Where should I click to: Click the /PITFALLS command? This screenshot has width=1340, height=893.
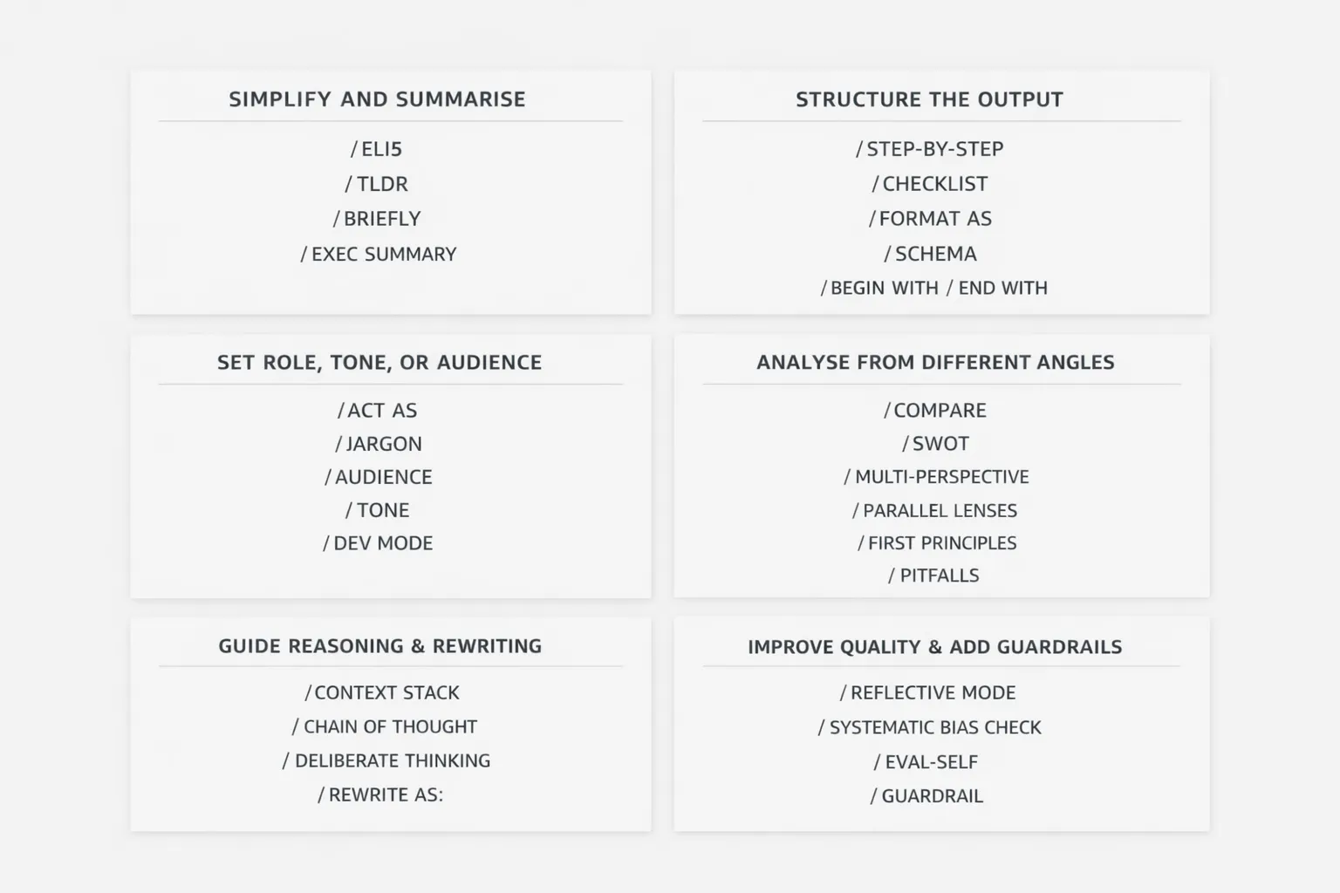point(933,576)
